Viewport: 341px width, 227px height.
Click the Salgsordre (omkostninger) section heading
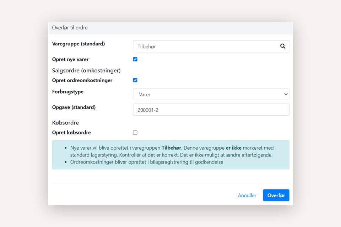[x=86, y=71]
